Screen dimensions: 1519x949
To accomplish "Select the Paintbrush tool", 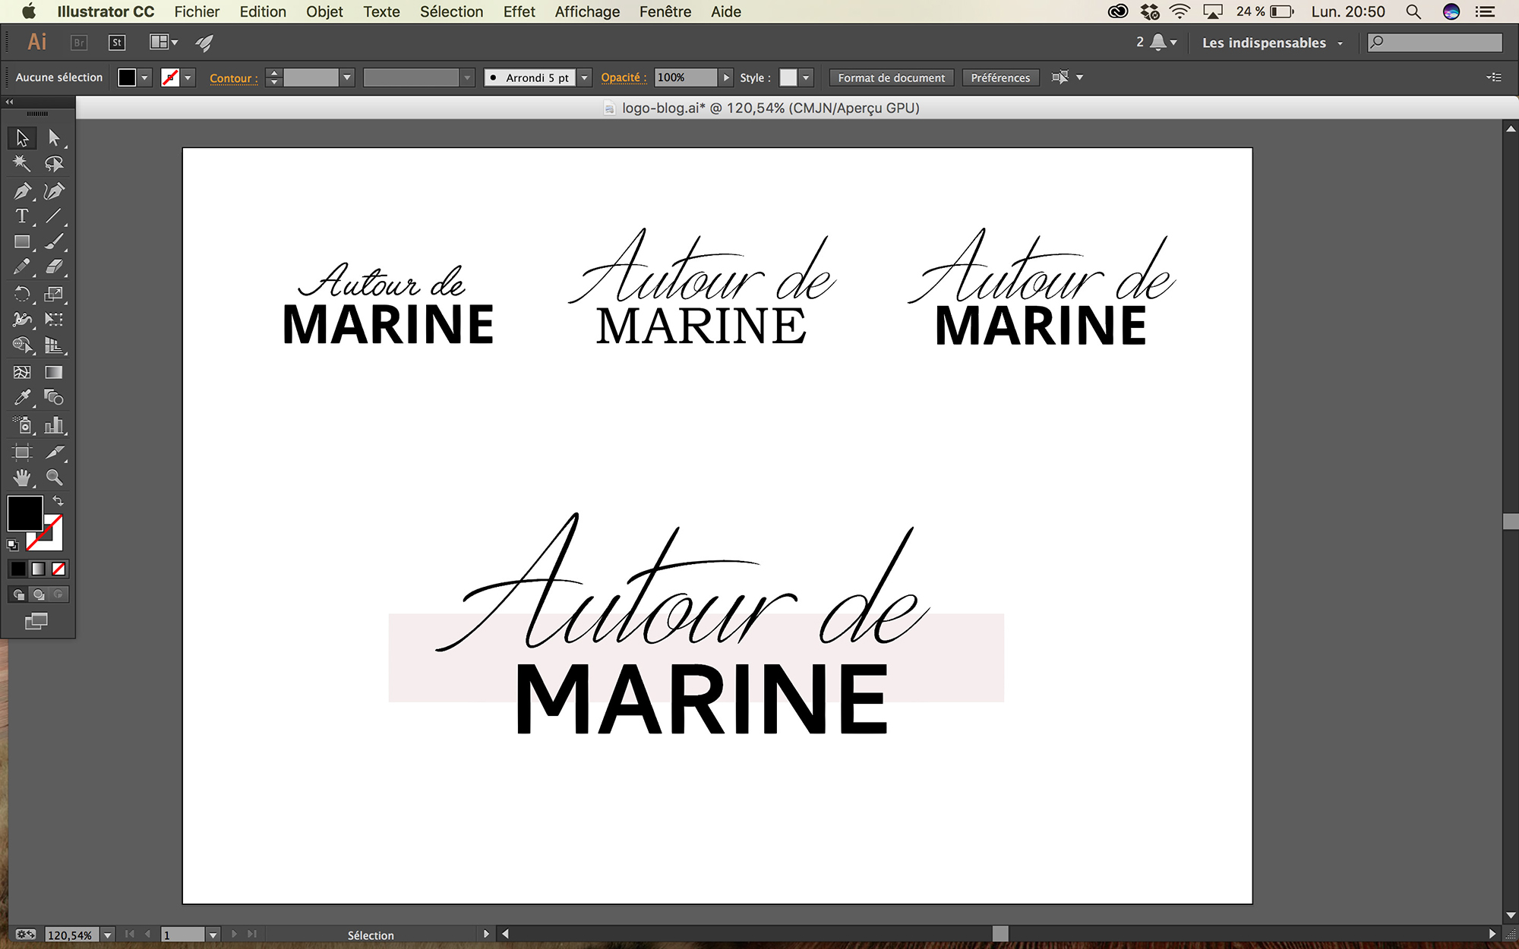I will 54,241.
